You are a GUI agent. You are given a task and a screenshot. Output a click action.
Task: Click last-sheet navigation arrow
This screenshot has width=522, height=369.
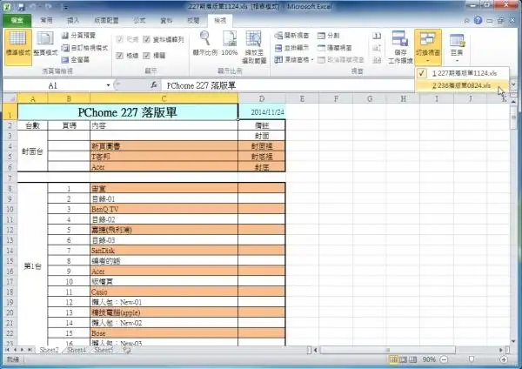click(x=30, y=350)
